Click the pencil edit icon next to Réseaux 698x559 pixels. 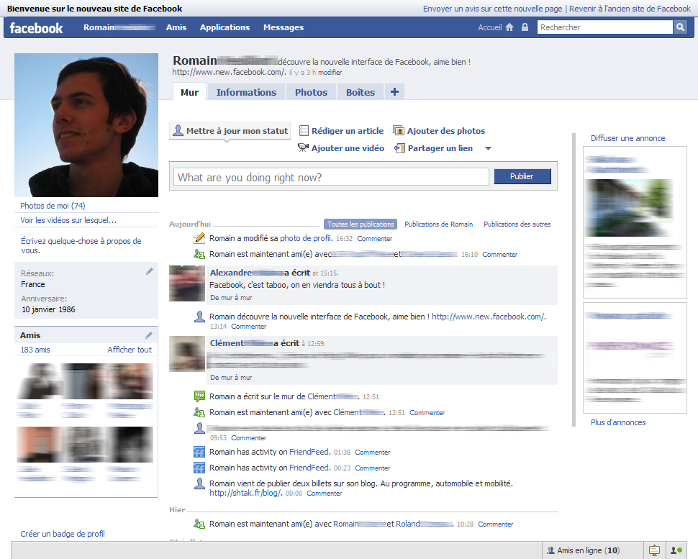(150, 271)
